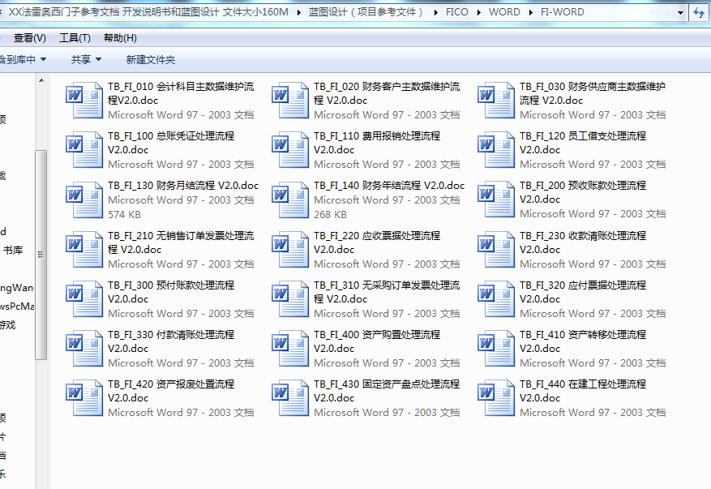
Task: Expand the 共享 dropdown in the toolbar
Action: [x=86, y=59]
